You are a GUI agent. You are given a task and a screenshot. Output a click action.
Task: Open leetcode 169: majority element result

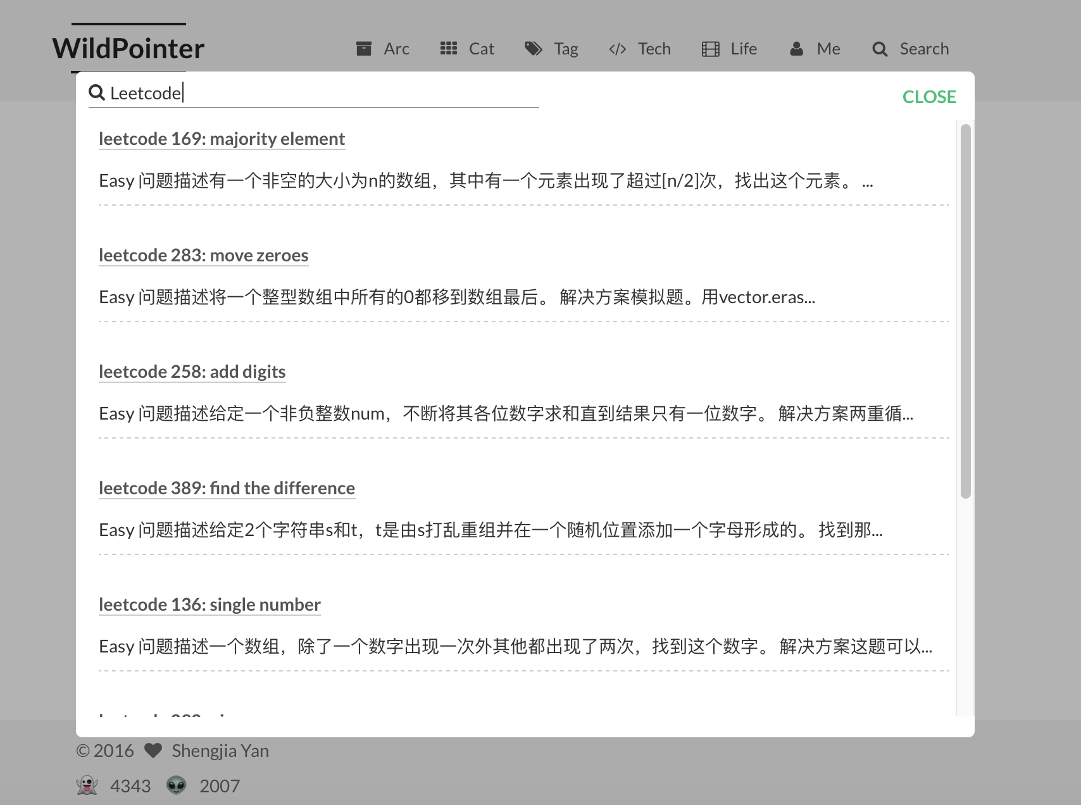(x=222, y=139)
